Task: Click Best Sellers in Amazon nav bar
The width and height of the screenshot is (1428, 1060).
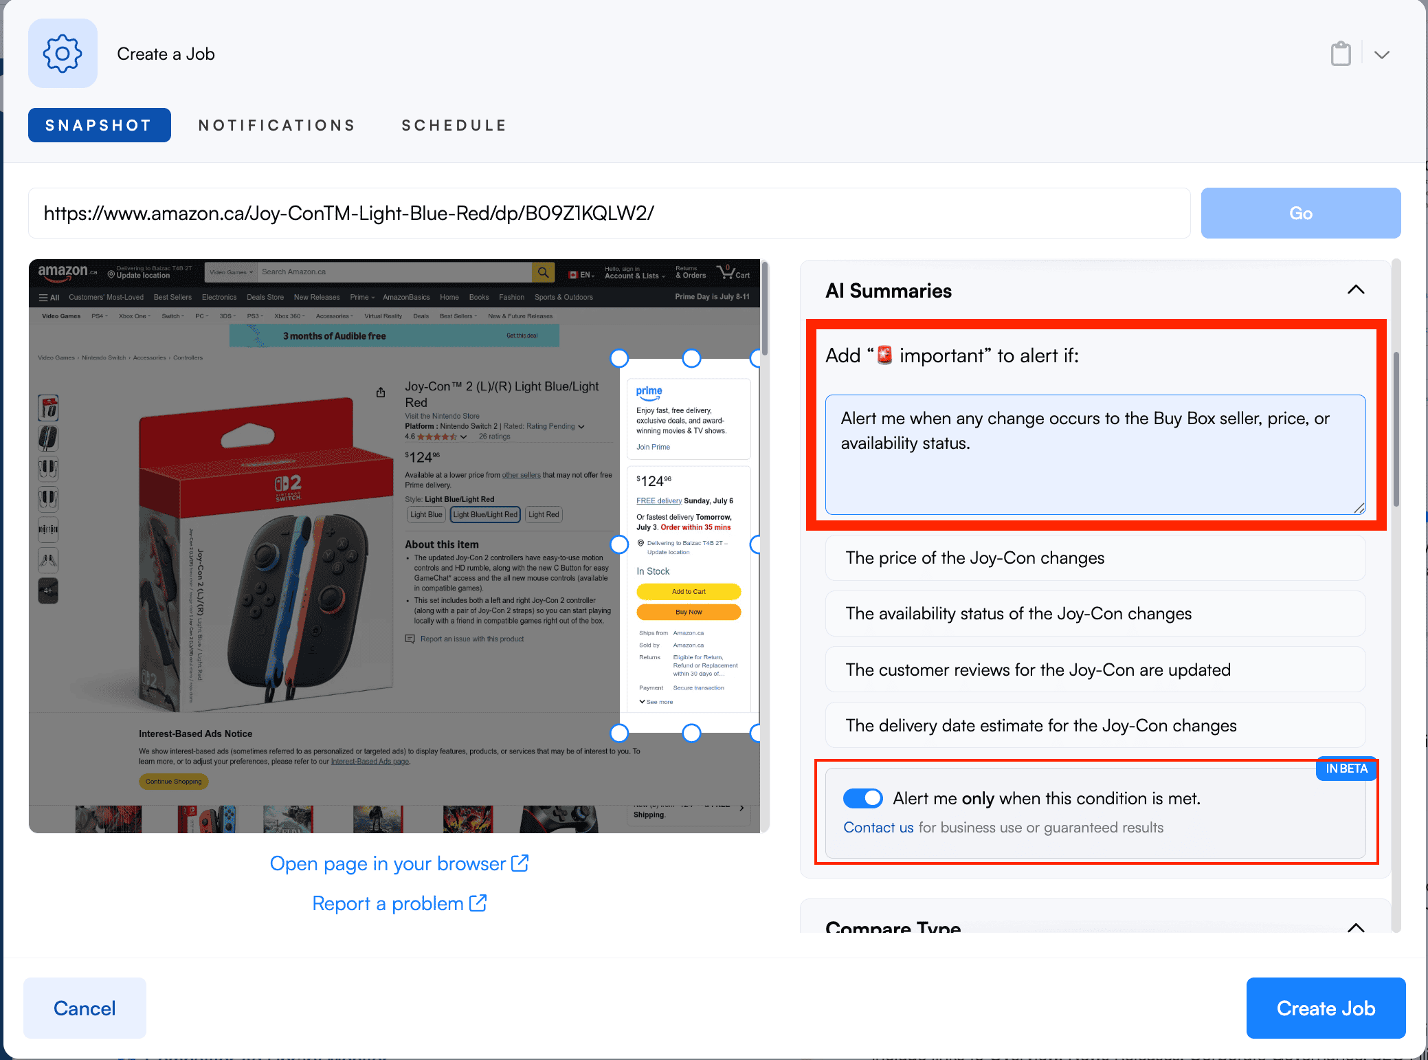Action: (172, 298)
